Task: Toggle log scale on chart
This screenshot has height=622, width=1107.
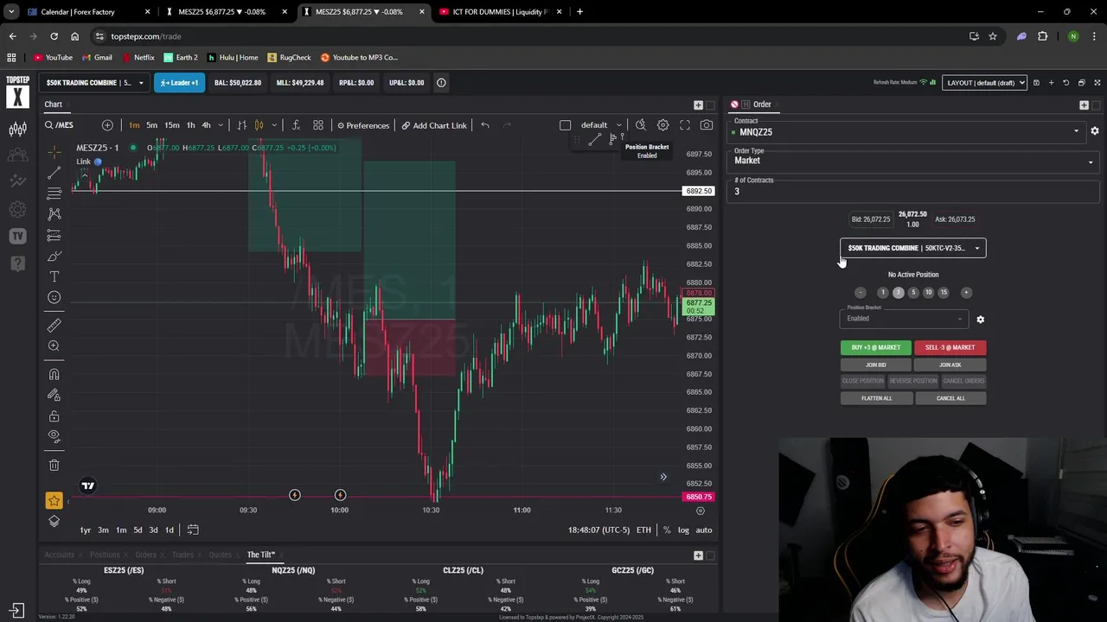Action: click(683, 530)
